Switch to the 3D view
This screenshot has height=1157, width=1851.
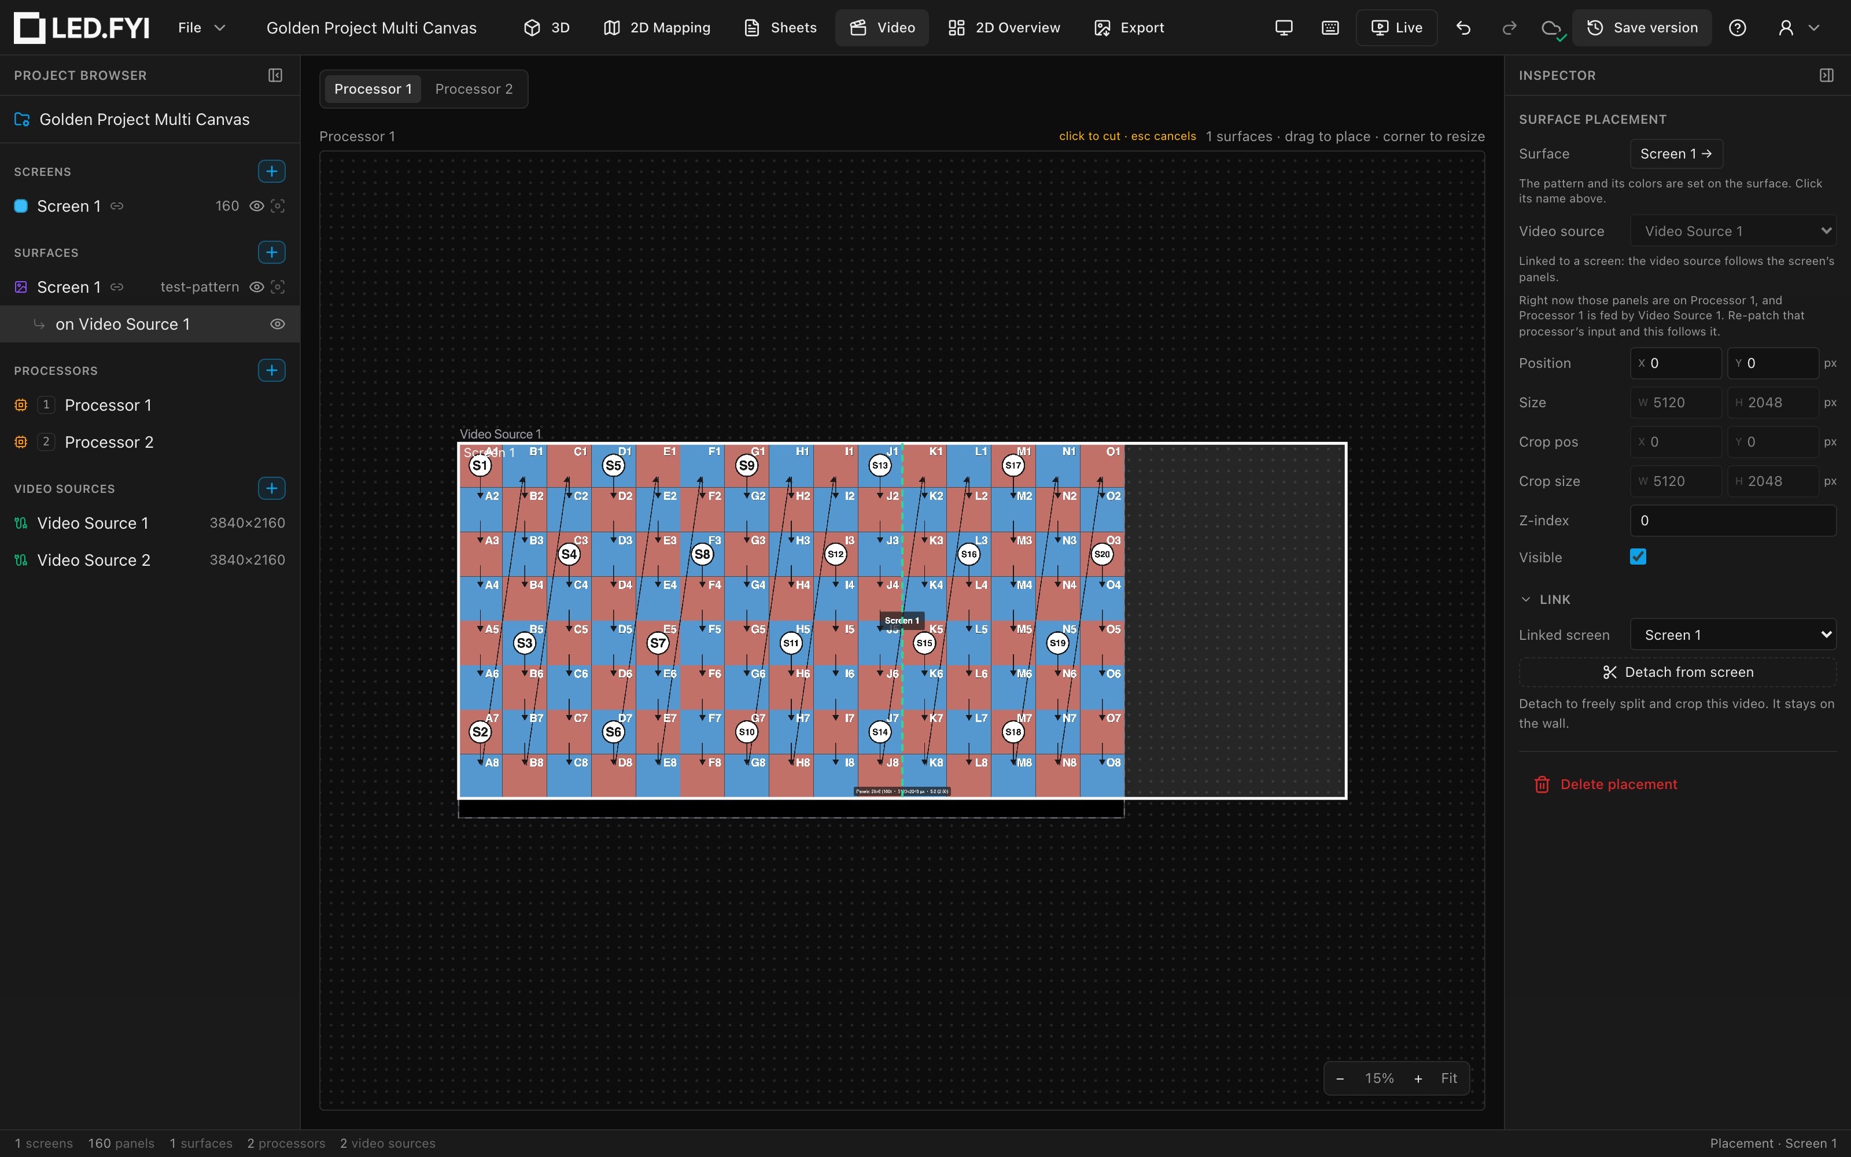coord(546,28)
